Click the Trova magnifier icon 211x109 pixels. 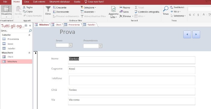tap(166, 9)
